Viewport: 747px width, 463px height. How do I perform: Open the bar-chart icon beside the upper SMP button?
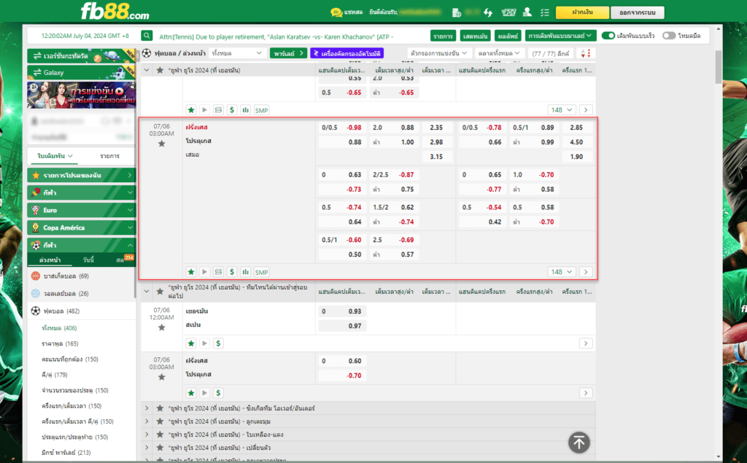coord(245,110)
